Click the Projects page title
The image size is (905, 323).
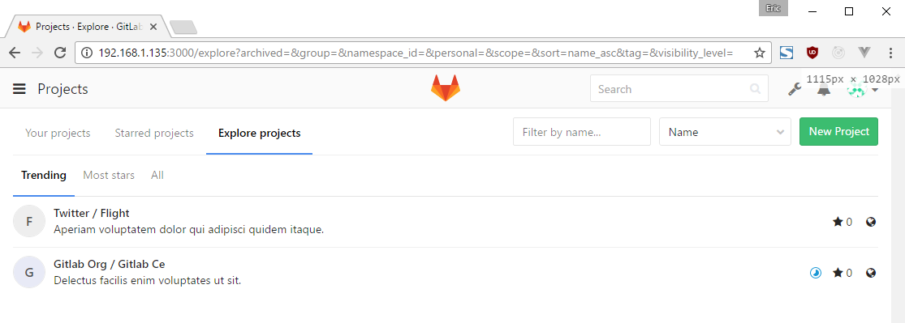(x=63, y=89)
